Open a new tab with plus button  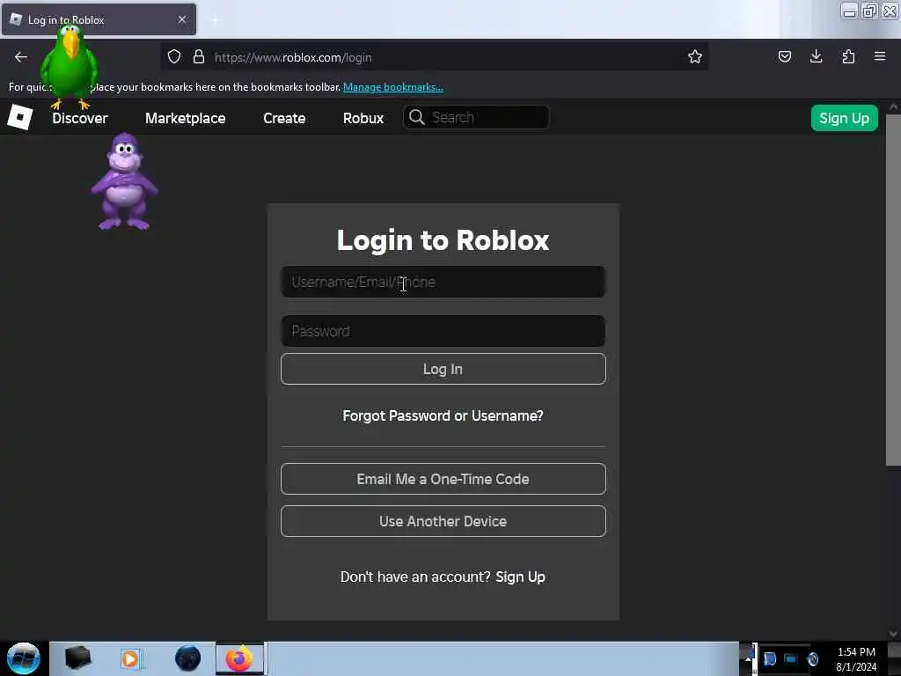pos(215,20)
